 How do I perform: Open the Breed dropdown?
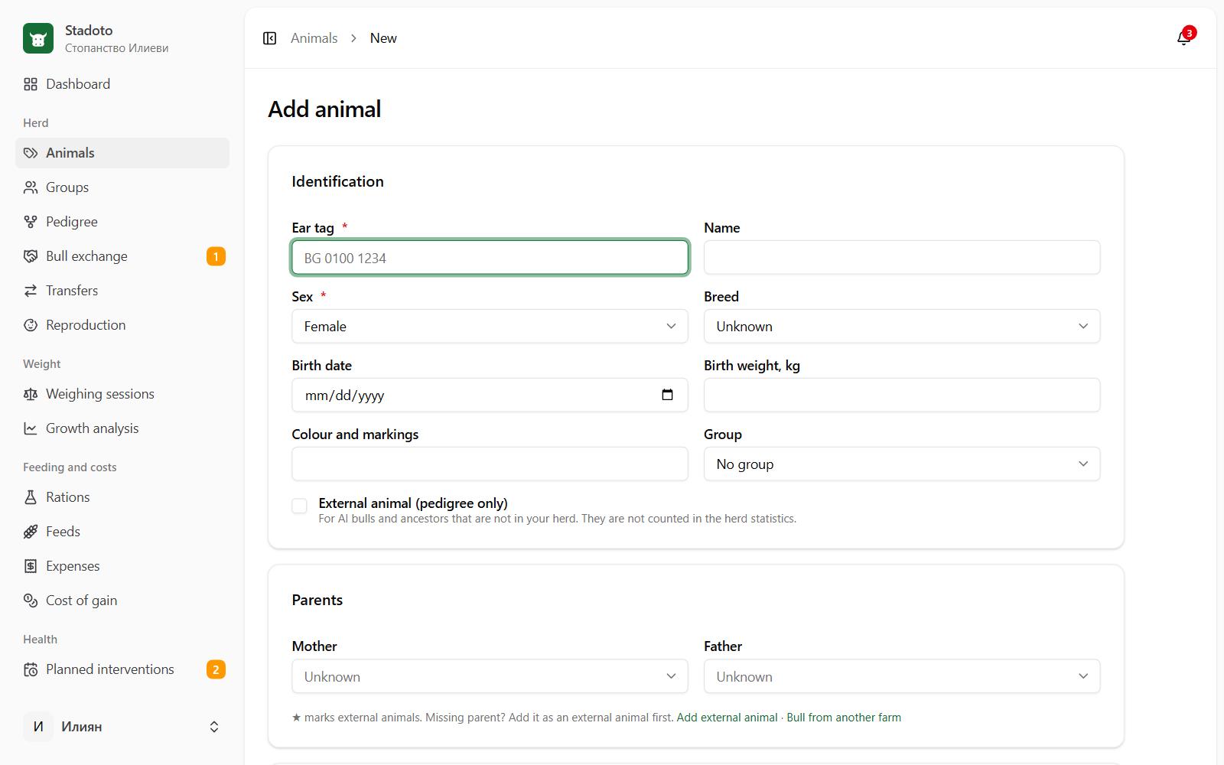pos(902,326)
